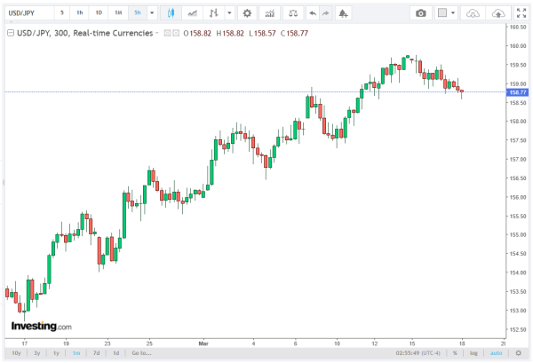Create an alert with the bell icon

344,13
